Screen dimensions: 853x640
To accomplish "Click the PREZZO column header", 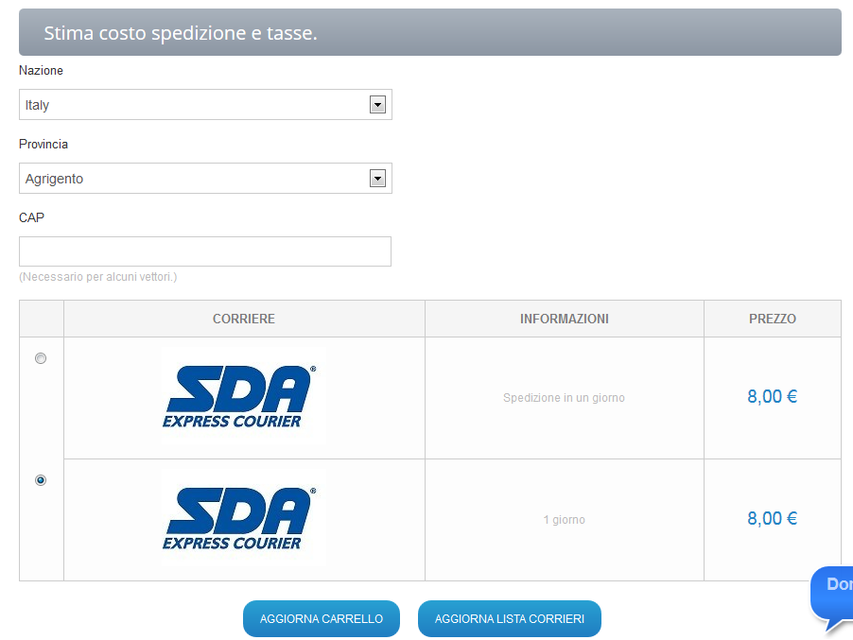I will 773,319.
